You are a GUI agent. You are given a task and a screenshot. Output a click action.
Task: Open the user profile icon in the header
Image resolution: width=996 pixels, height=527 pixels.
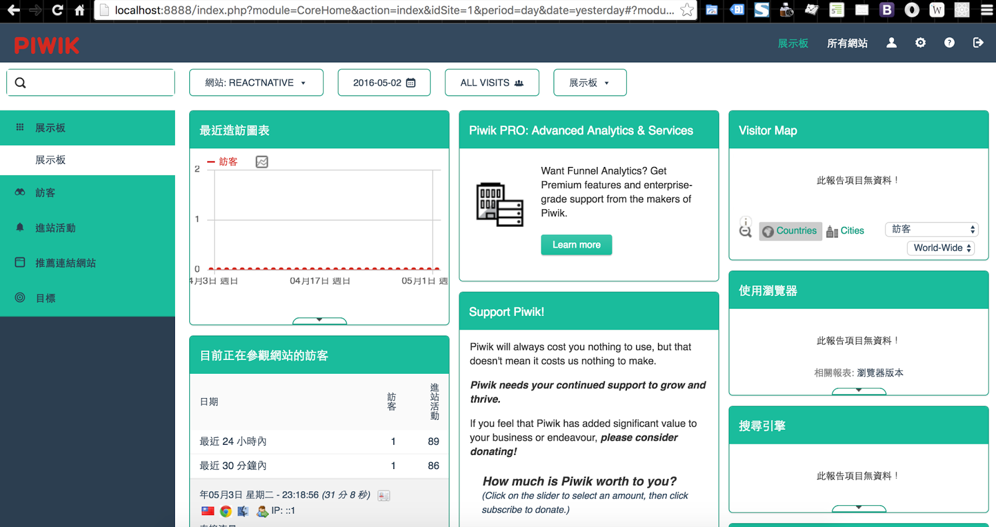click(x=891, y=42)
